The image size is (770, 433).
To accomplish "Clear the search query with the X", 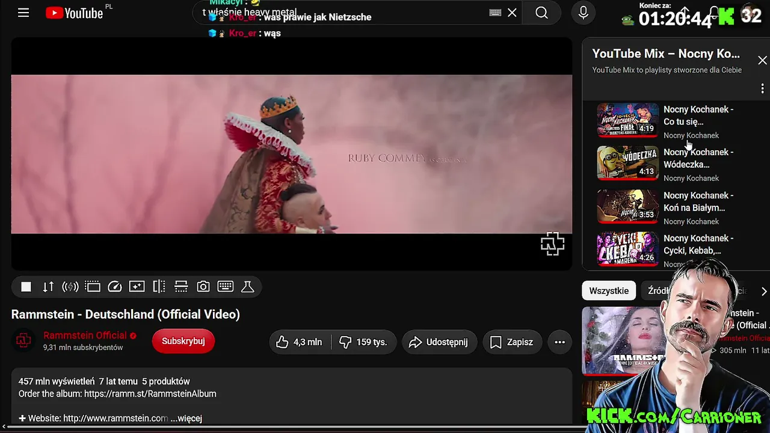I will point(512,13).
